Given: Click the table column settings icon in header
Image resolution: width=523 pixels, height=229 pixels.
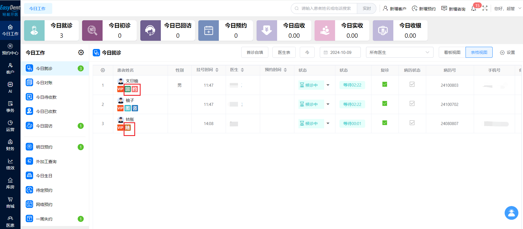Looking at the screenshot, I should (103, 70).
